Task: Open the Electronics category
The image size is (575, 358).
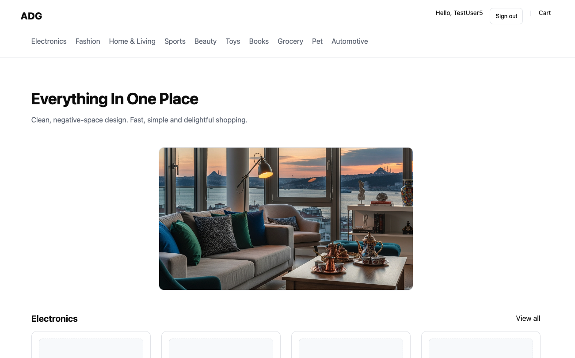Action: 49,41
